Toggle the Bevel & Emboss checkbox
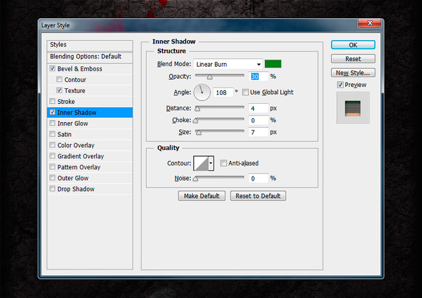422x298 pixels. [52, 68]
